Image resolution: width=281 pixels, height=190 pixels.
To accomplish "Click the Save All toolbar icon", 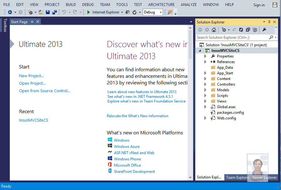I will [x=54, y=12].
